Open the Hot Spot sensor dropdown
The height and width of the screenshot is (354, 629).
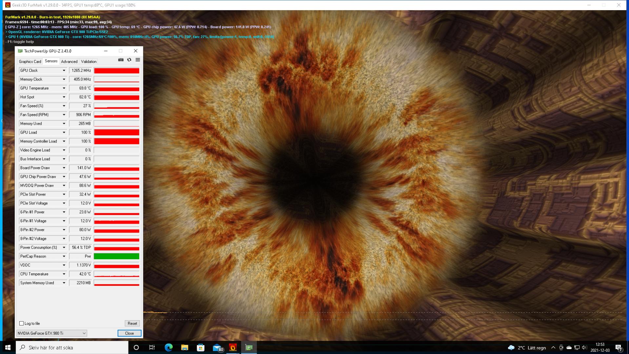64,97
